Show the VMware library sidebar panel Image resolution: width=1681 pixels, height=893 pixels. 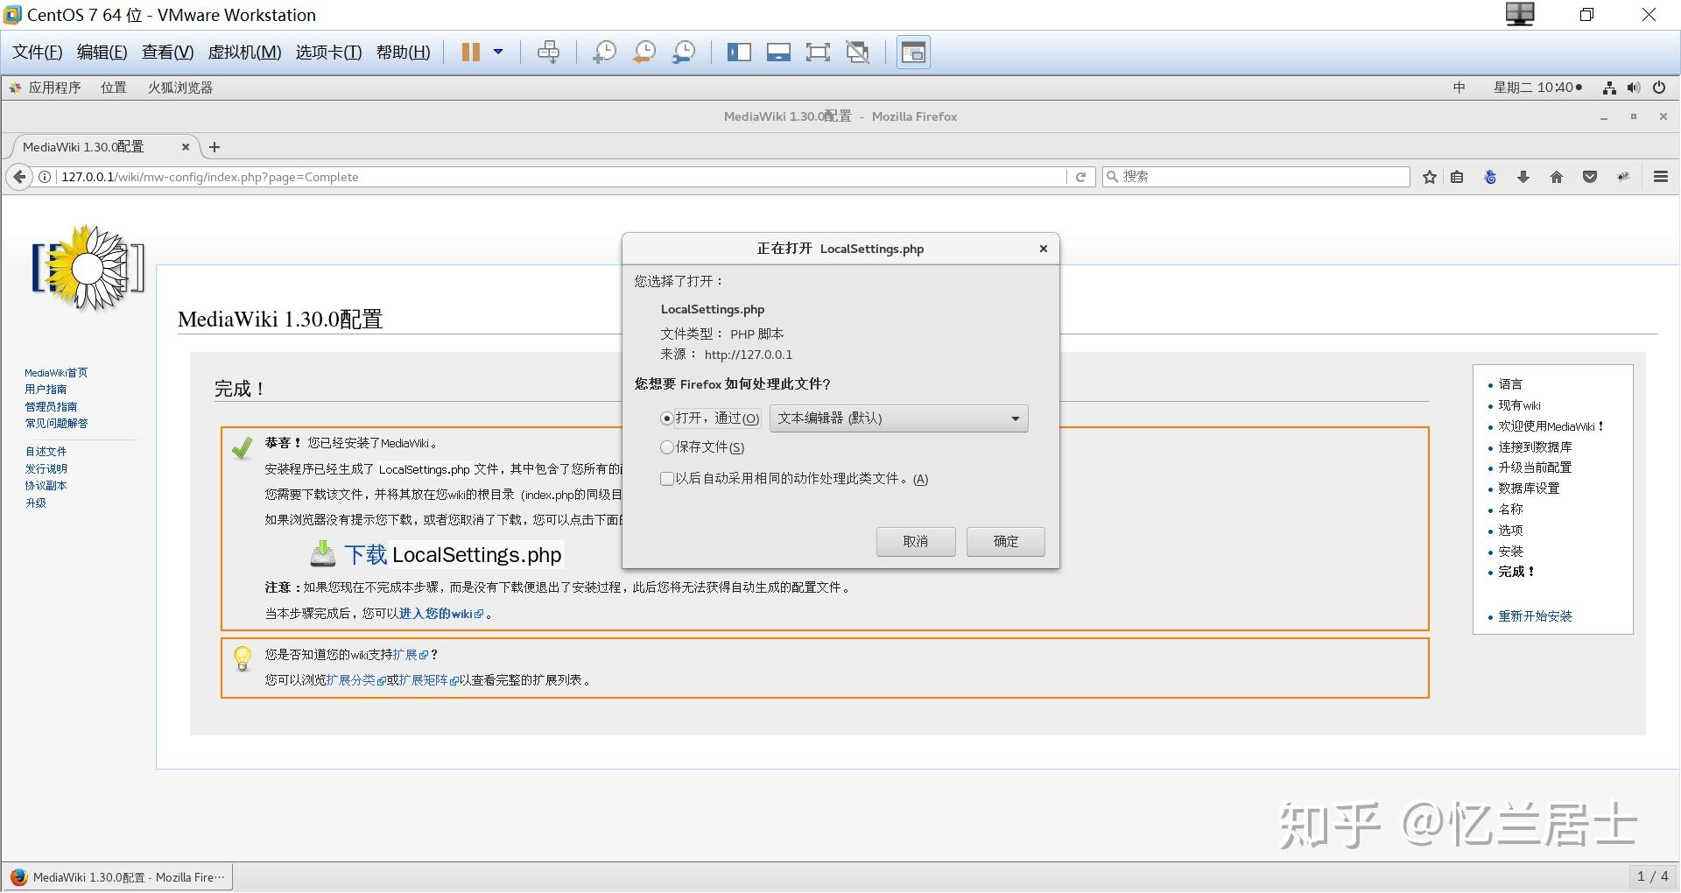[738, 52]
